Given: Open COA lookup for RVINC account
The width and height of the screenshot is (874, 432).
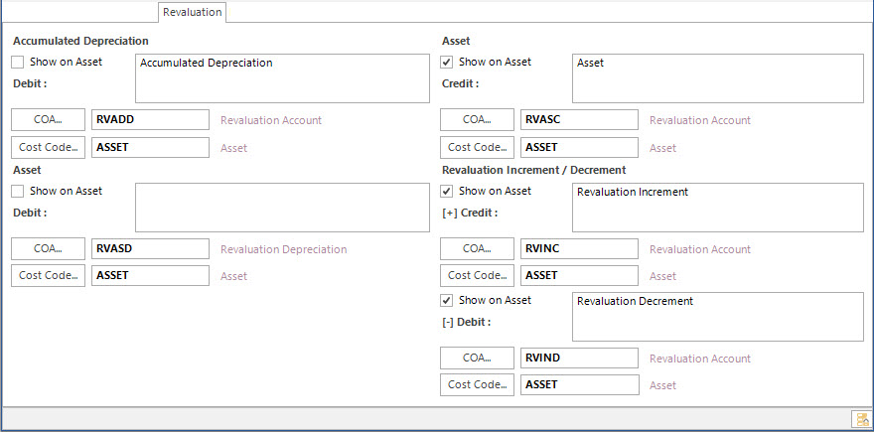Looking at the screenshot, I should click(x=477, y=249).
